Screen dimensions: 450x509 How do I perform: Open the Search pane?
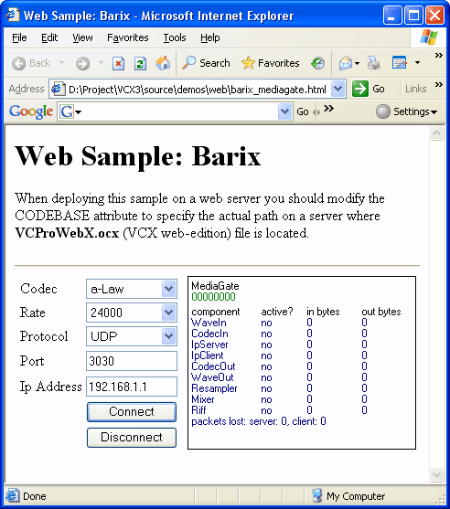(x=206, y=63)
